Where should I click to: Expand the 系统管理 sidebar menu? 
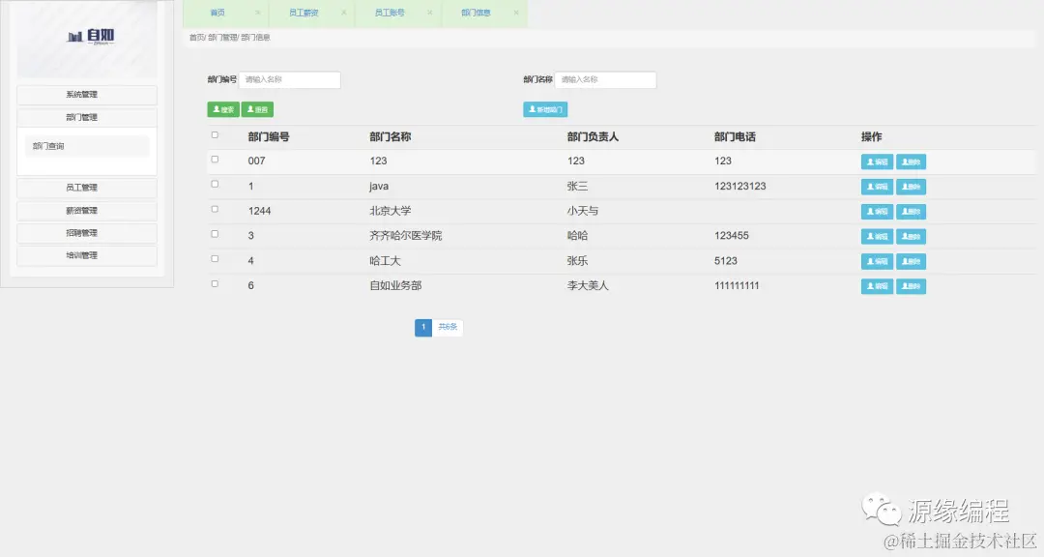(87, 94)
